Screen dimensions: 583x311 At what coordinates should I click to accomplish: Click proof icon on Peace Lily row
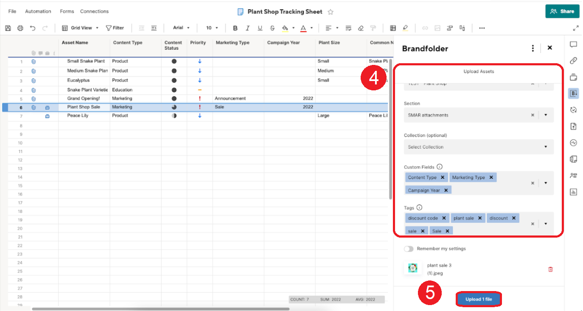(47, 116)
